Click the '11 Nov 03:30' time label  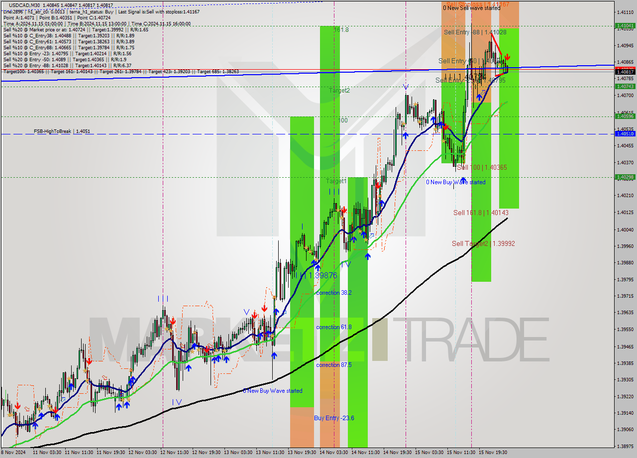(46, 453)
